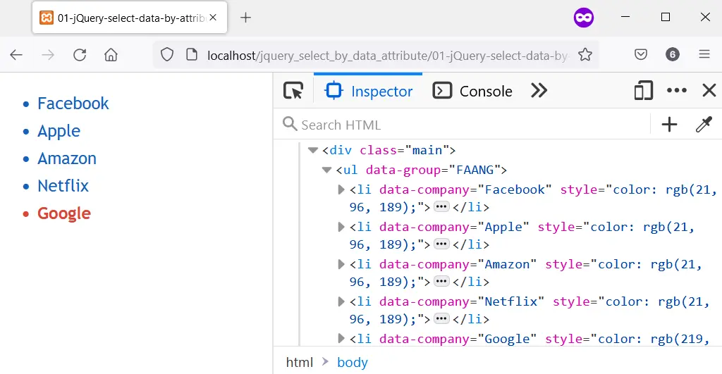Click the extension badge showing 6
Viewport: 722px width, 374px height.
[672, 55]
